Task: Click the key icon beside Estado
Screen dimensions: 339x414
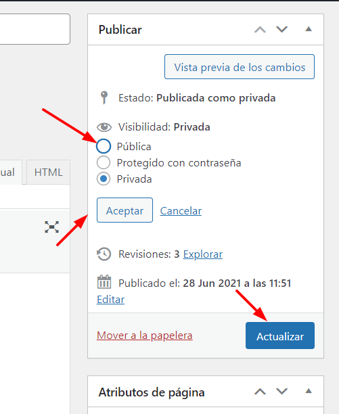Action: coord(104,97)
